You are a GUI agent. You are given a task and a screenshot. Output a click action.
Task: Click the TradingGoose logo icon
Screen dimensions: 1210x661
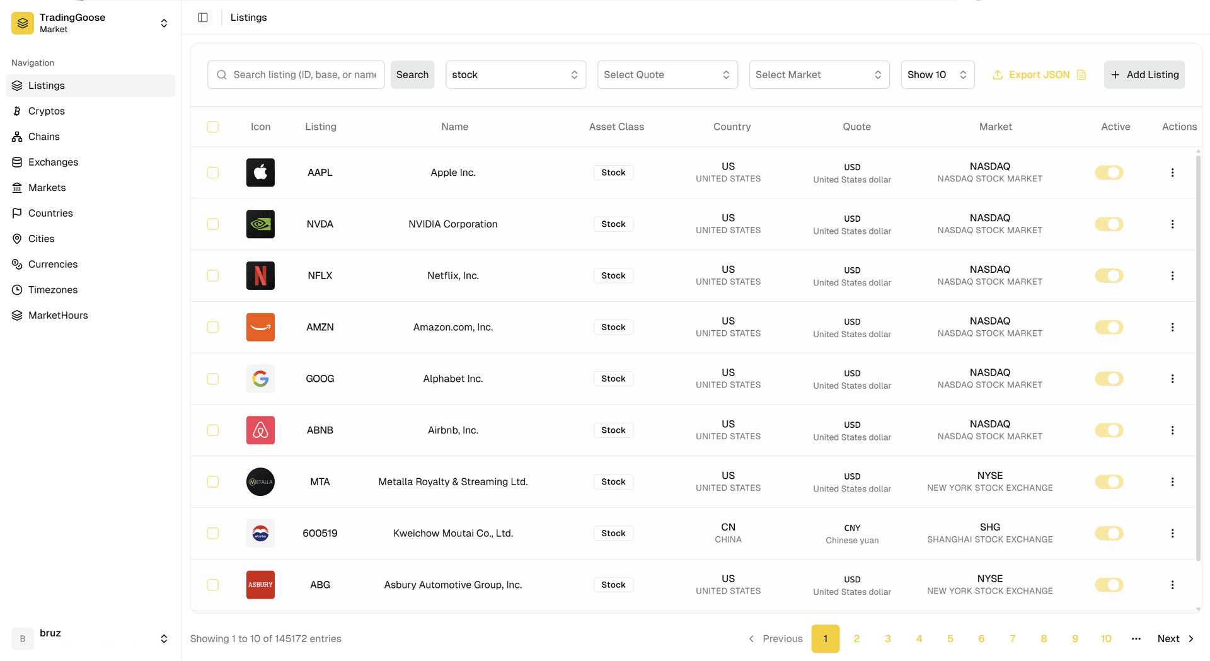(23, 23)
